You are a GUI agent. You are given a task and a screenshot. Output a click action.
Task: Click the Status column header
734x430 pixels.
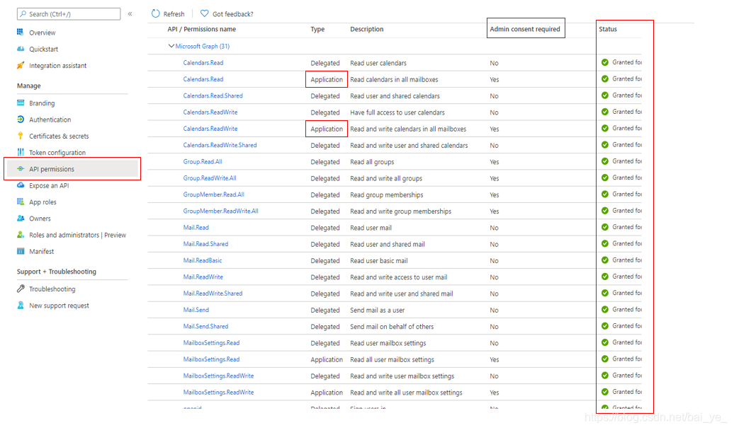pyautogui.click(x=608, y=29)
